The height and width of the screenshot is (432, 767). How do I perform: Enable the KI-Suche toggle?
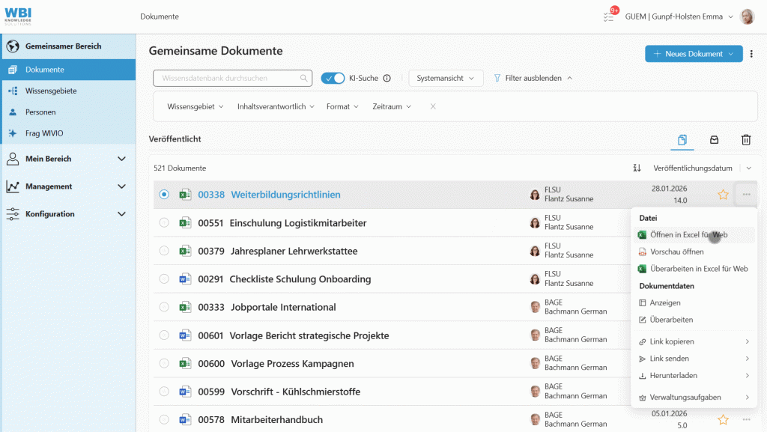333,79
